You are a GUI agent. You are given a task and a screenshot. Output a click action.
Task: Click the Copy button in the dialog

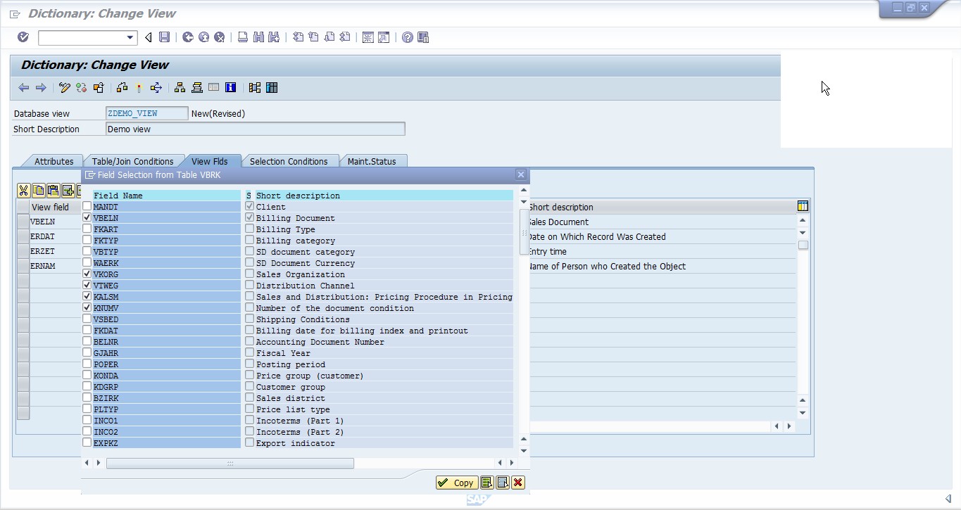(456, 483)
